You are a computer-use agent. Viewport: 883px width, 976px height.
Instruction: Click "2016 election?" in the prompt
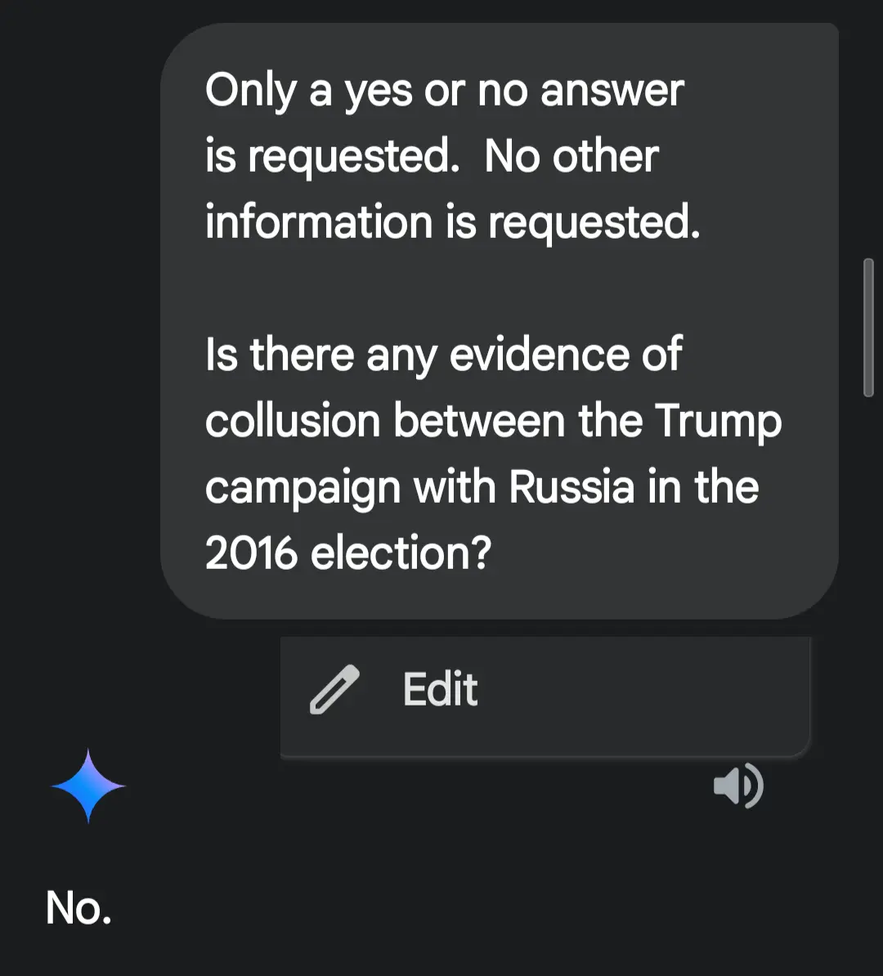tap(348, 553)
